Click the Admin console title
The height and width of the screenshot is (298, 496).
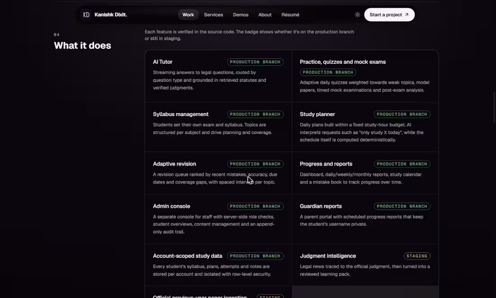[171, 206]
